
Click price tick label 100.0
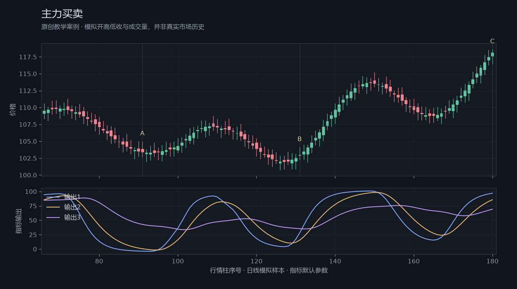[28, 175]
